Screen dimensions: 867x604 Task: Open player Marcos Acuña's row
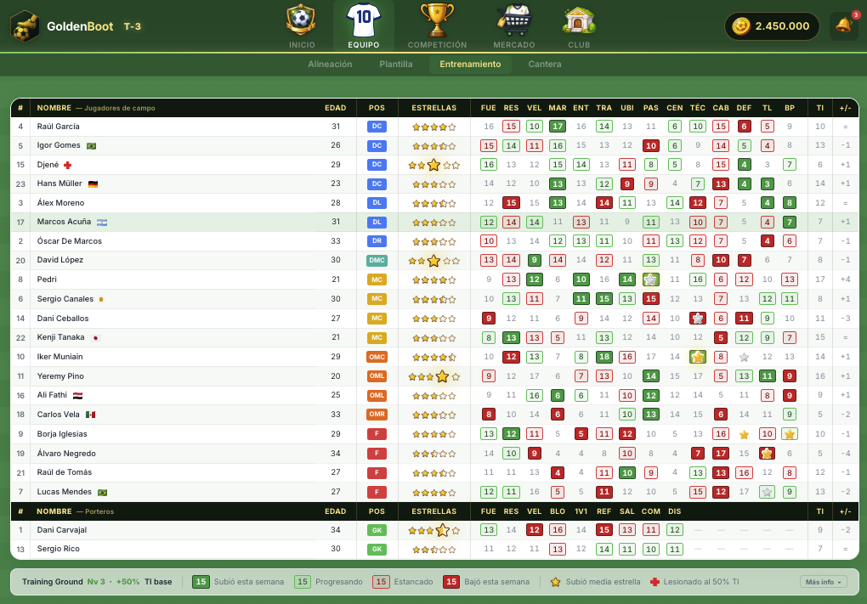click(434, 223)
